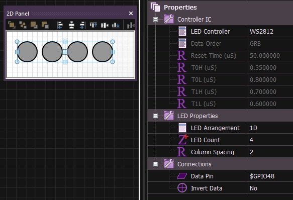Select the LED Controller property label
Viewport: 293px width, 200px height.
[210, 31]
